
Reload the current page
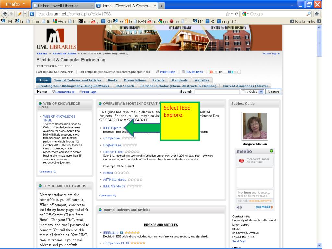(236, 14)
